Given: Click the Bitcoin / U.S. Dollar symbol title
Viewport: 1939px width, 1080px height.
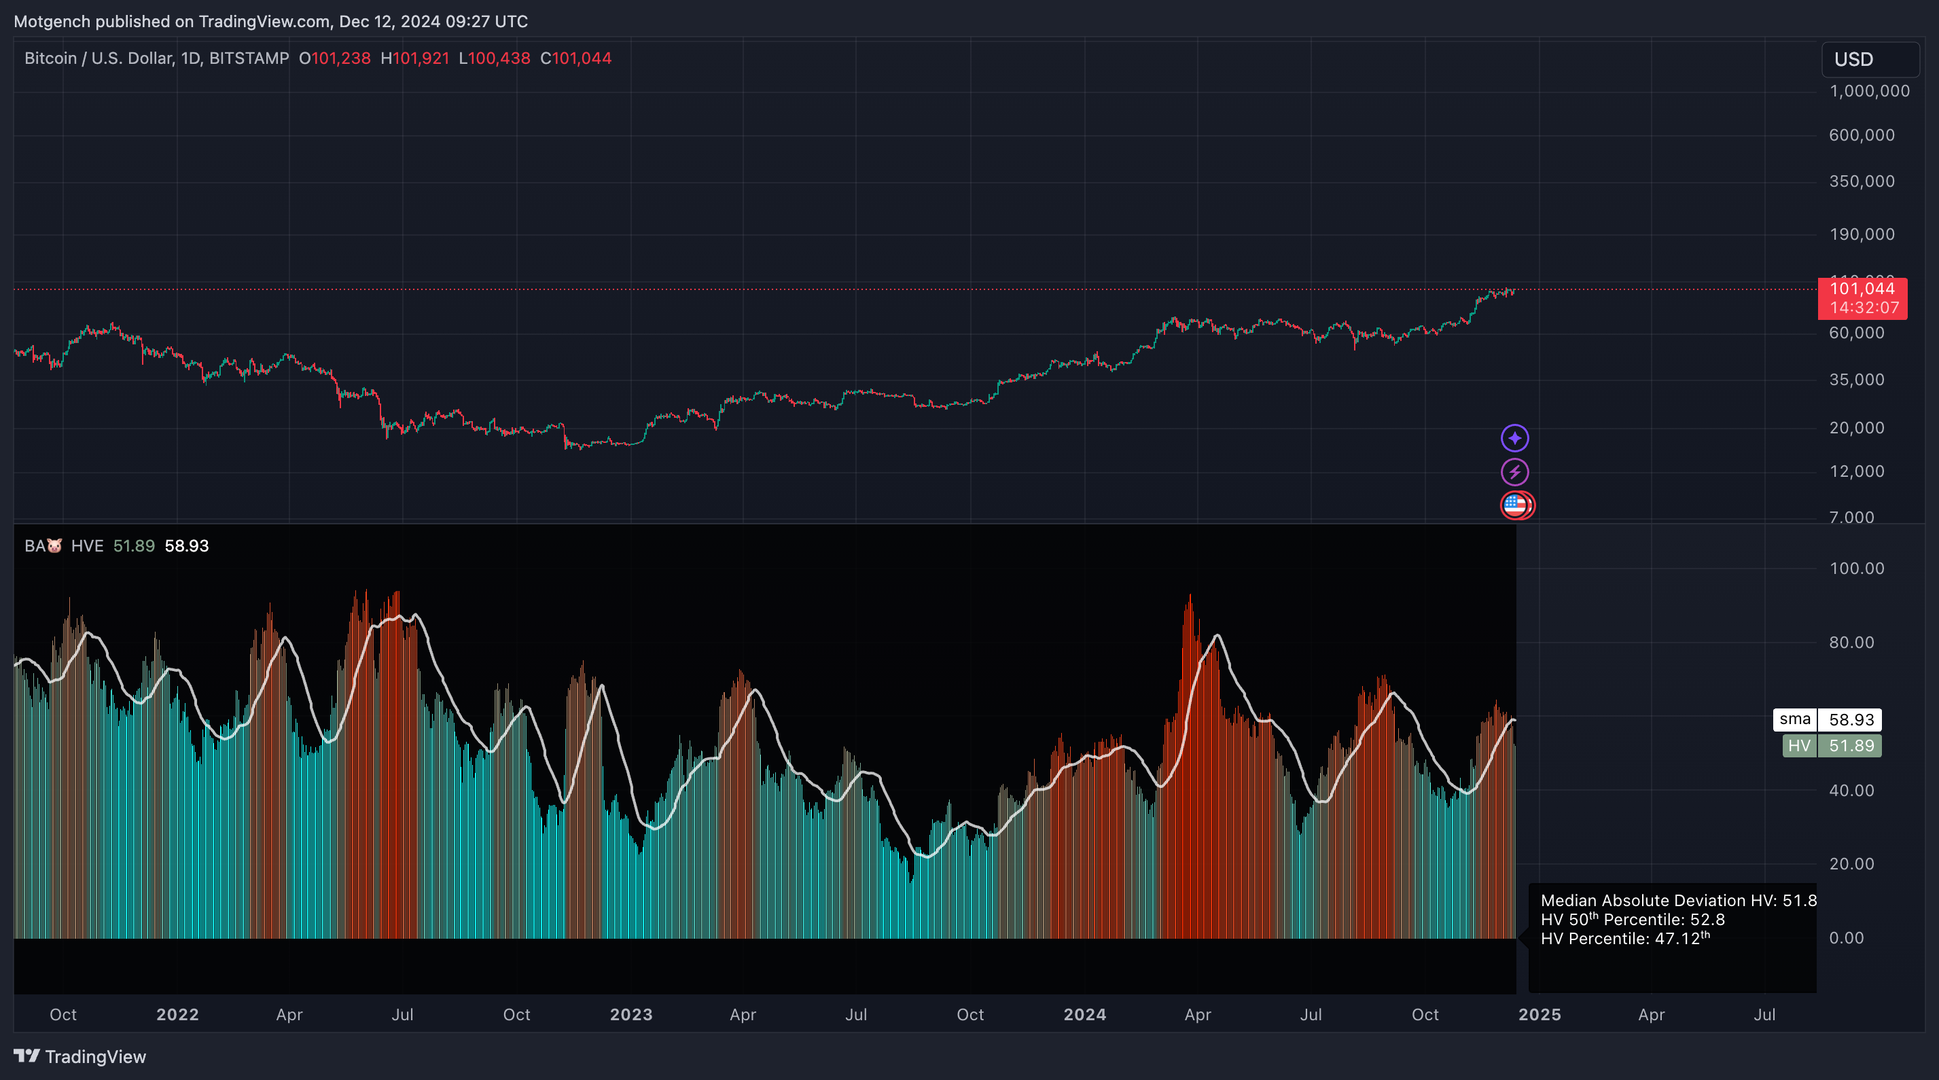Looking at the screenshot, I should pos(156,58).
